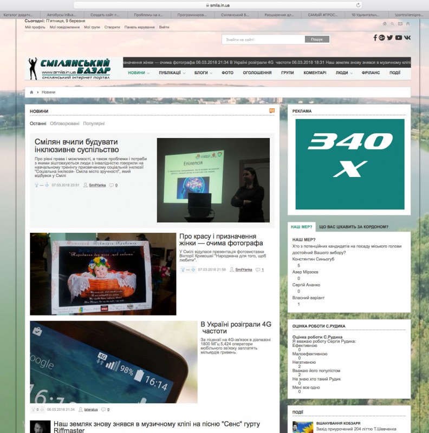Expand the Люди menu chevron

352,73
